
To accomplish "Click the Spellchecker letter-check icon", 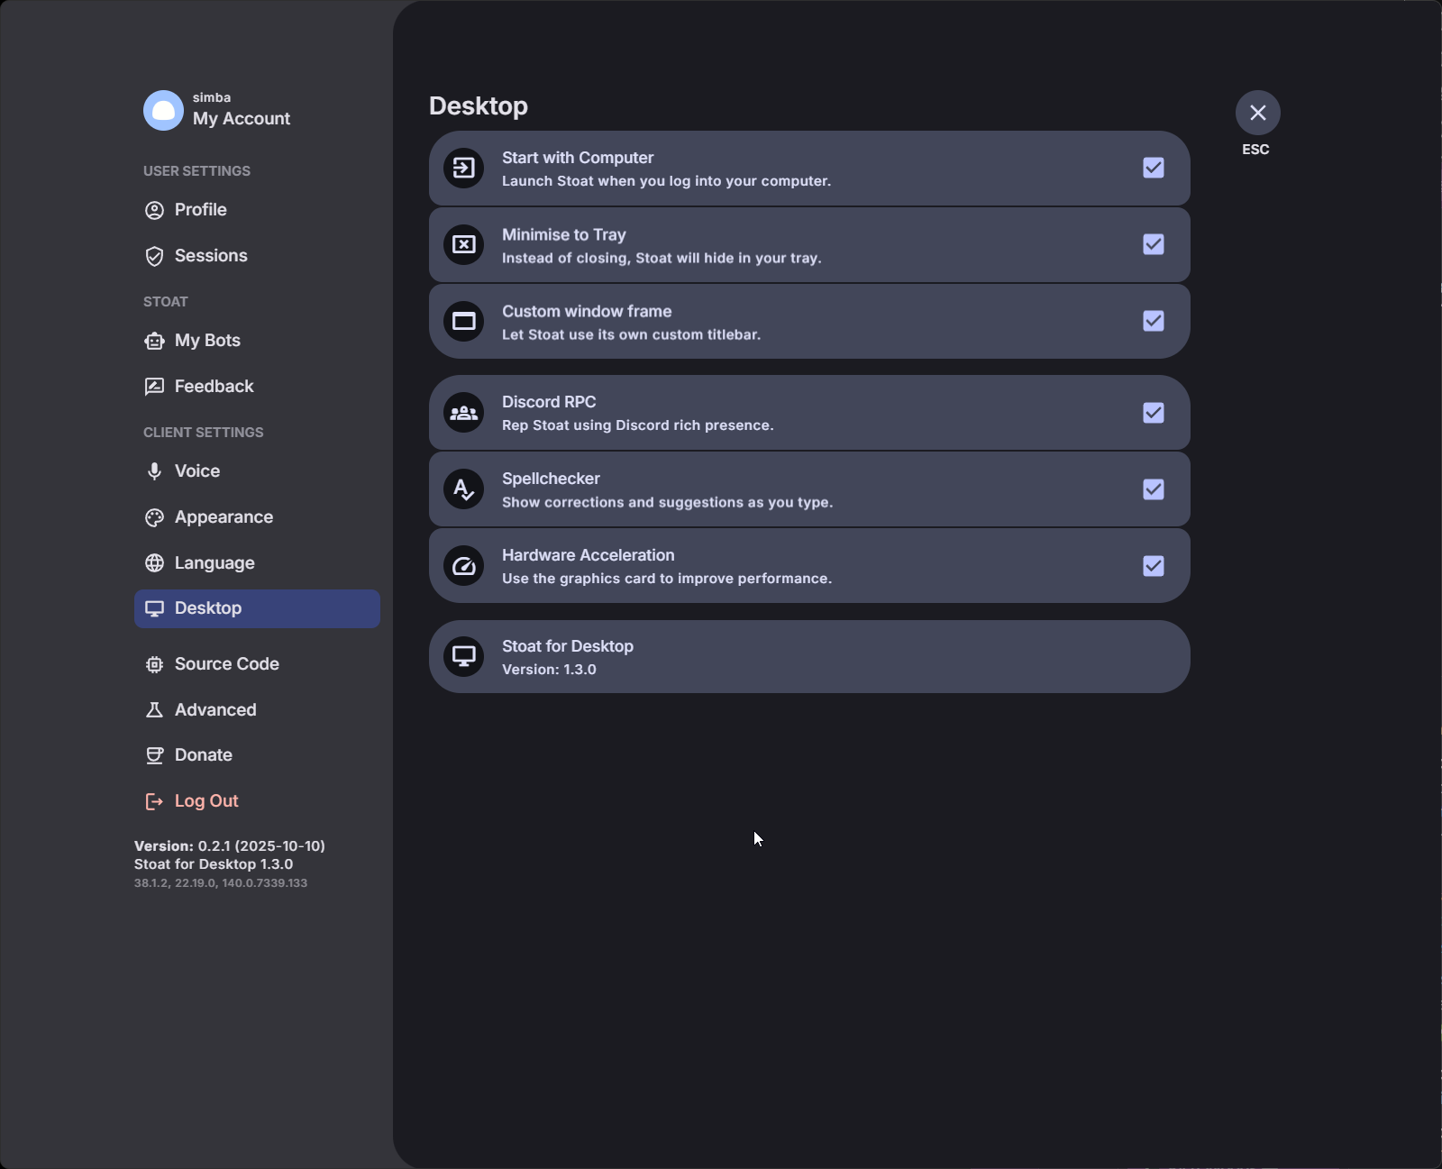I will (464, 489).
